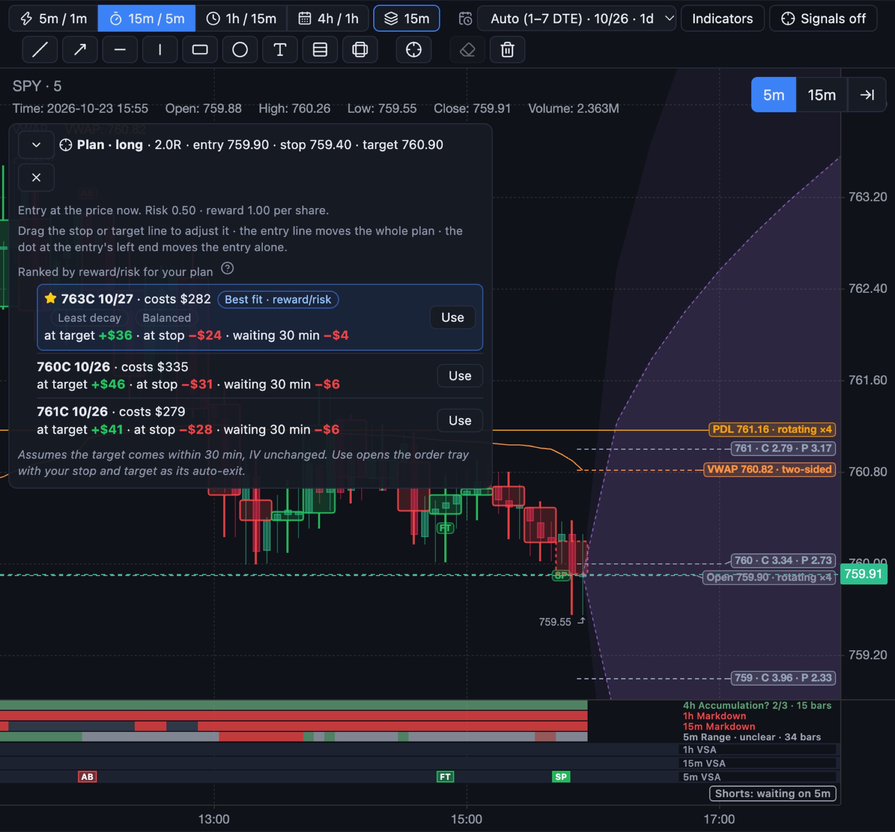Click the Shorts: waiting on 5m status
The height and width of the screenshot is (832, 895).
click(x=772, y=794)
